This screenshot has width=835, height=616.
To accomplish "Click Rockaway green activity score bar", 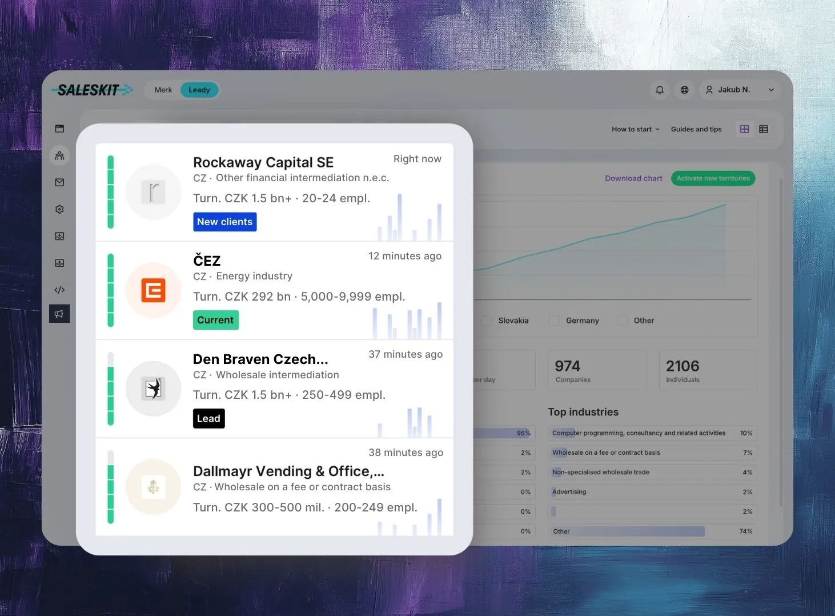I will (111, 192).
